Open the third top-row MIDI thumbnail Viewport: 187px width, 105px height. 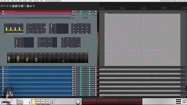click(59, 29)
